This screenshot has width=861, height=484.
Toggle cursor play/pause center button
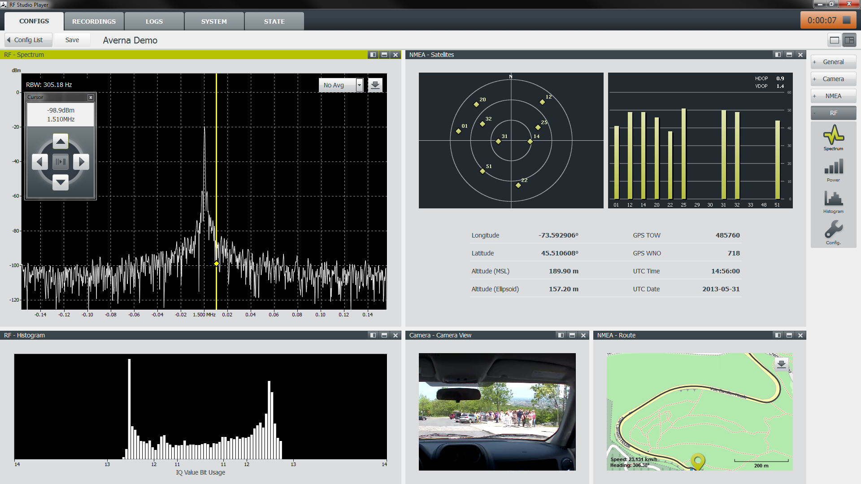pos(61,162)
